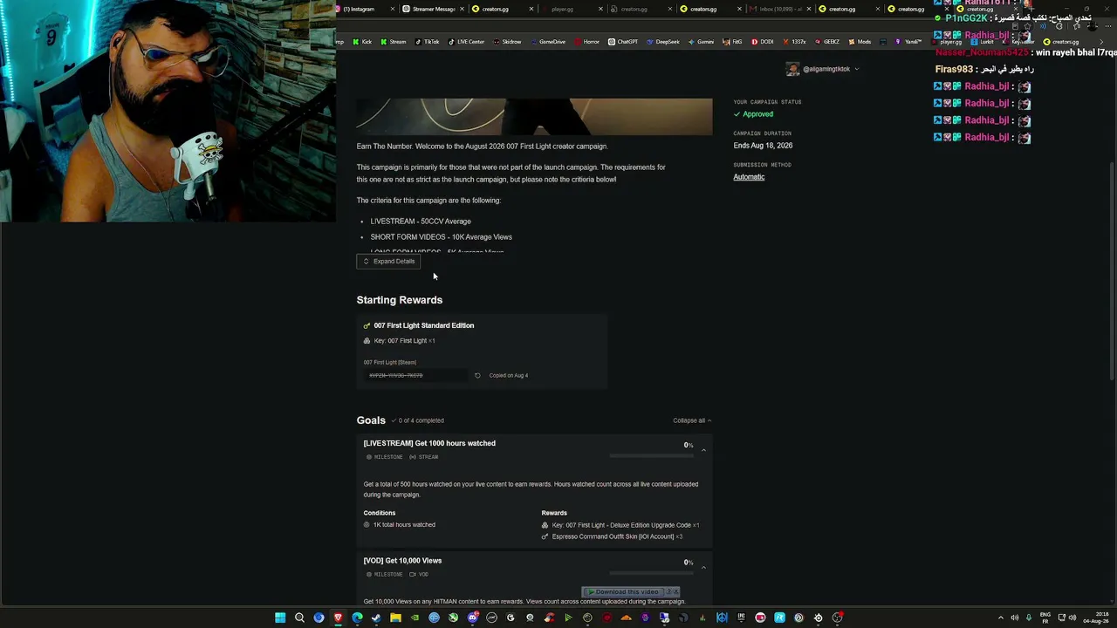The height and width of the screenshot is (628, 1117).
Task: Open Steam from the taskbar
Action: point(376,618)
